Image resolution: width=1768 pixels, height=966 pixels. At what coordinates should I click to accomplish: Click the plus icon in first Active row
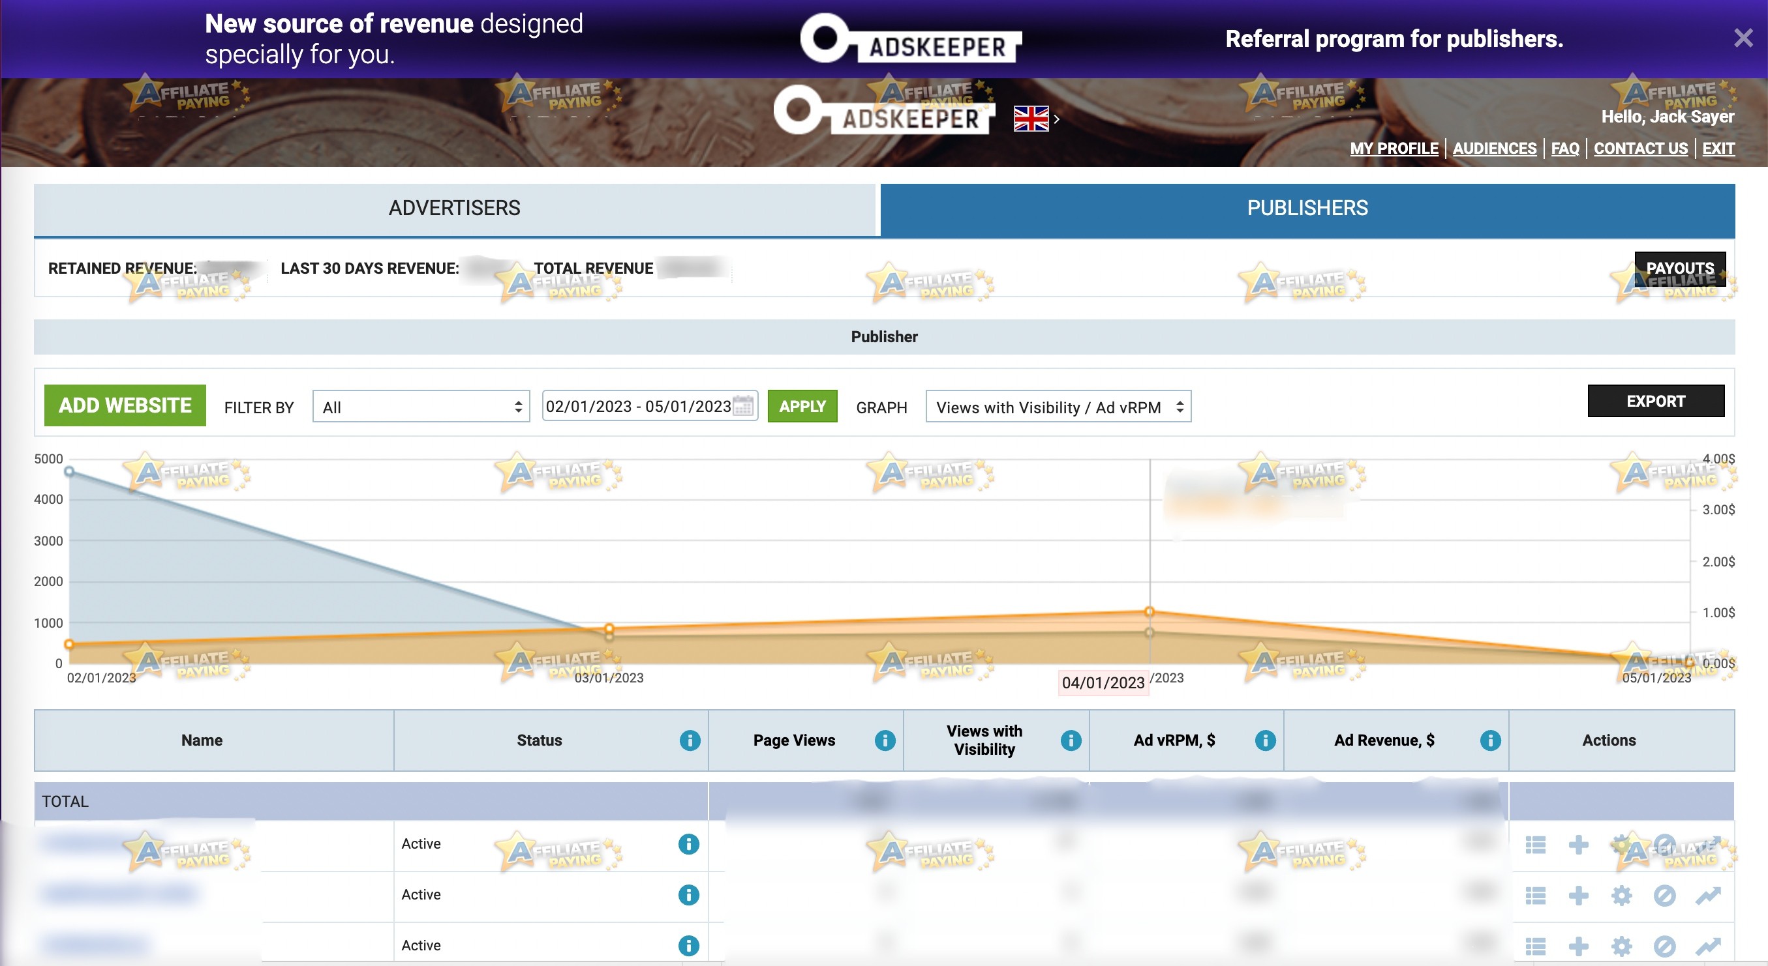[1579, 845]
